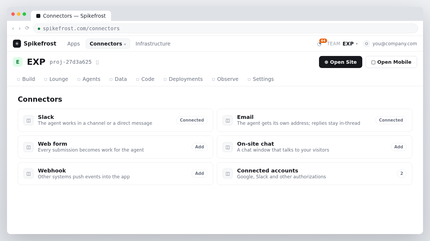Click the Webhook connector icon

click(28, 174)
